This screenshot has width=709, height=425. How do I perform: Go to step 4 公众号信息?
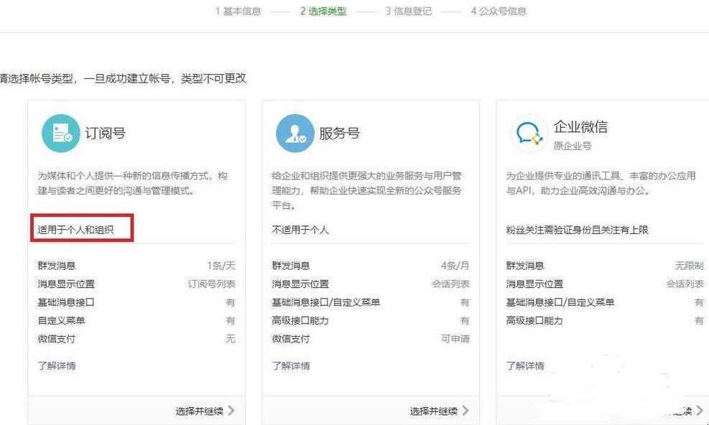coord(499,11)
